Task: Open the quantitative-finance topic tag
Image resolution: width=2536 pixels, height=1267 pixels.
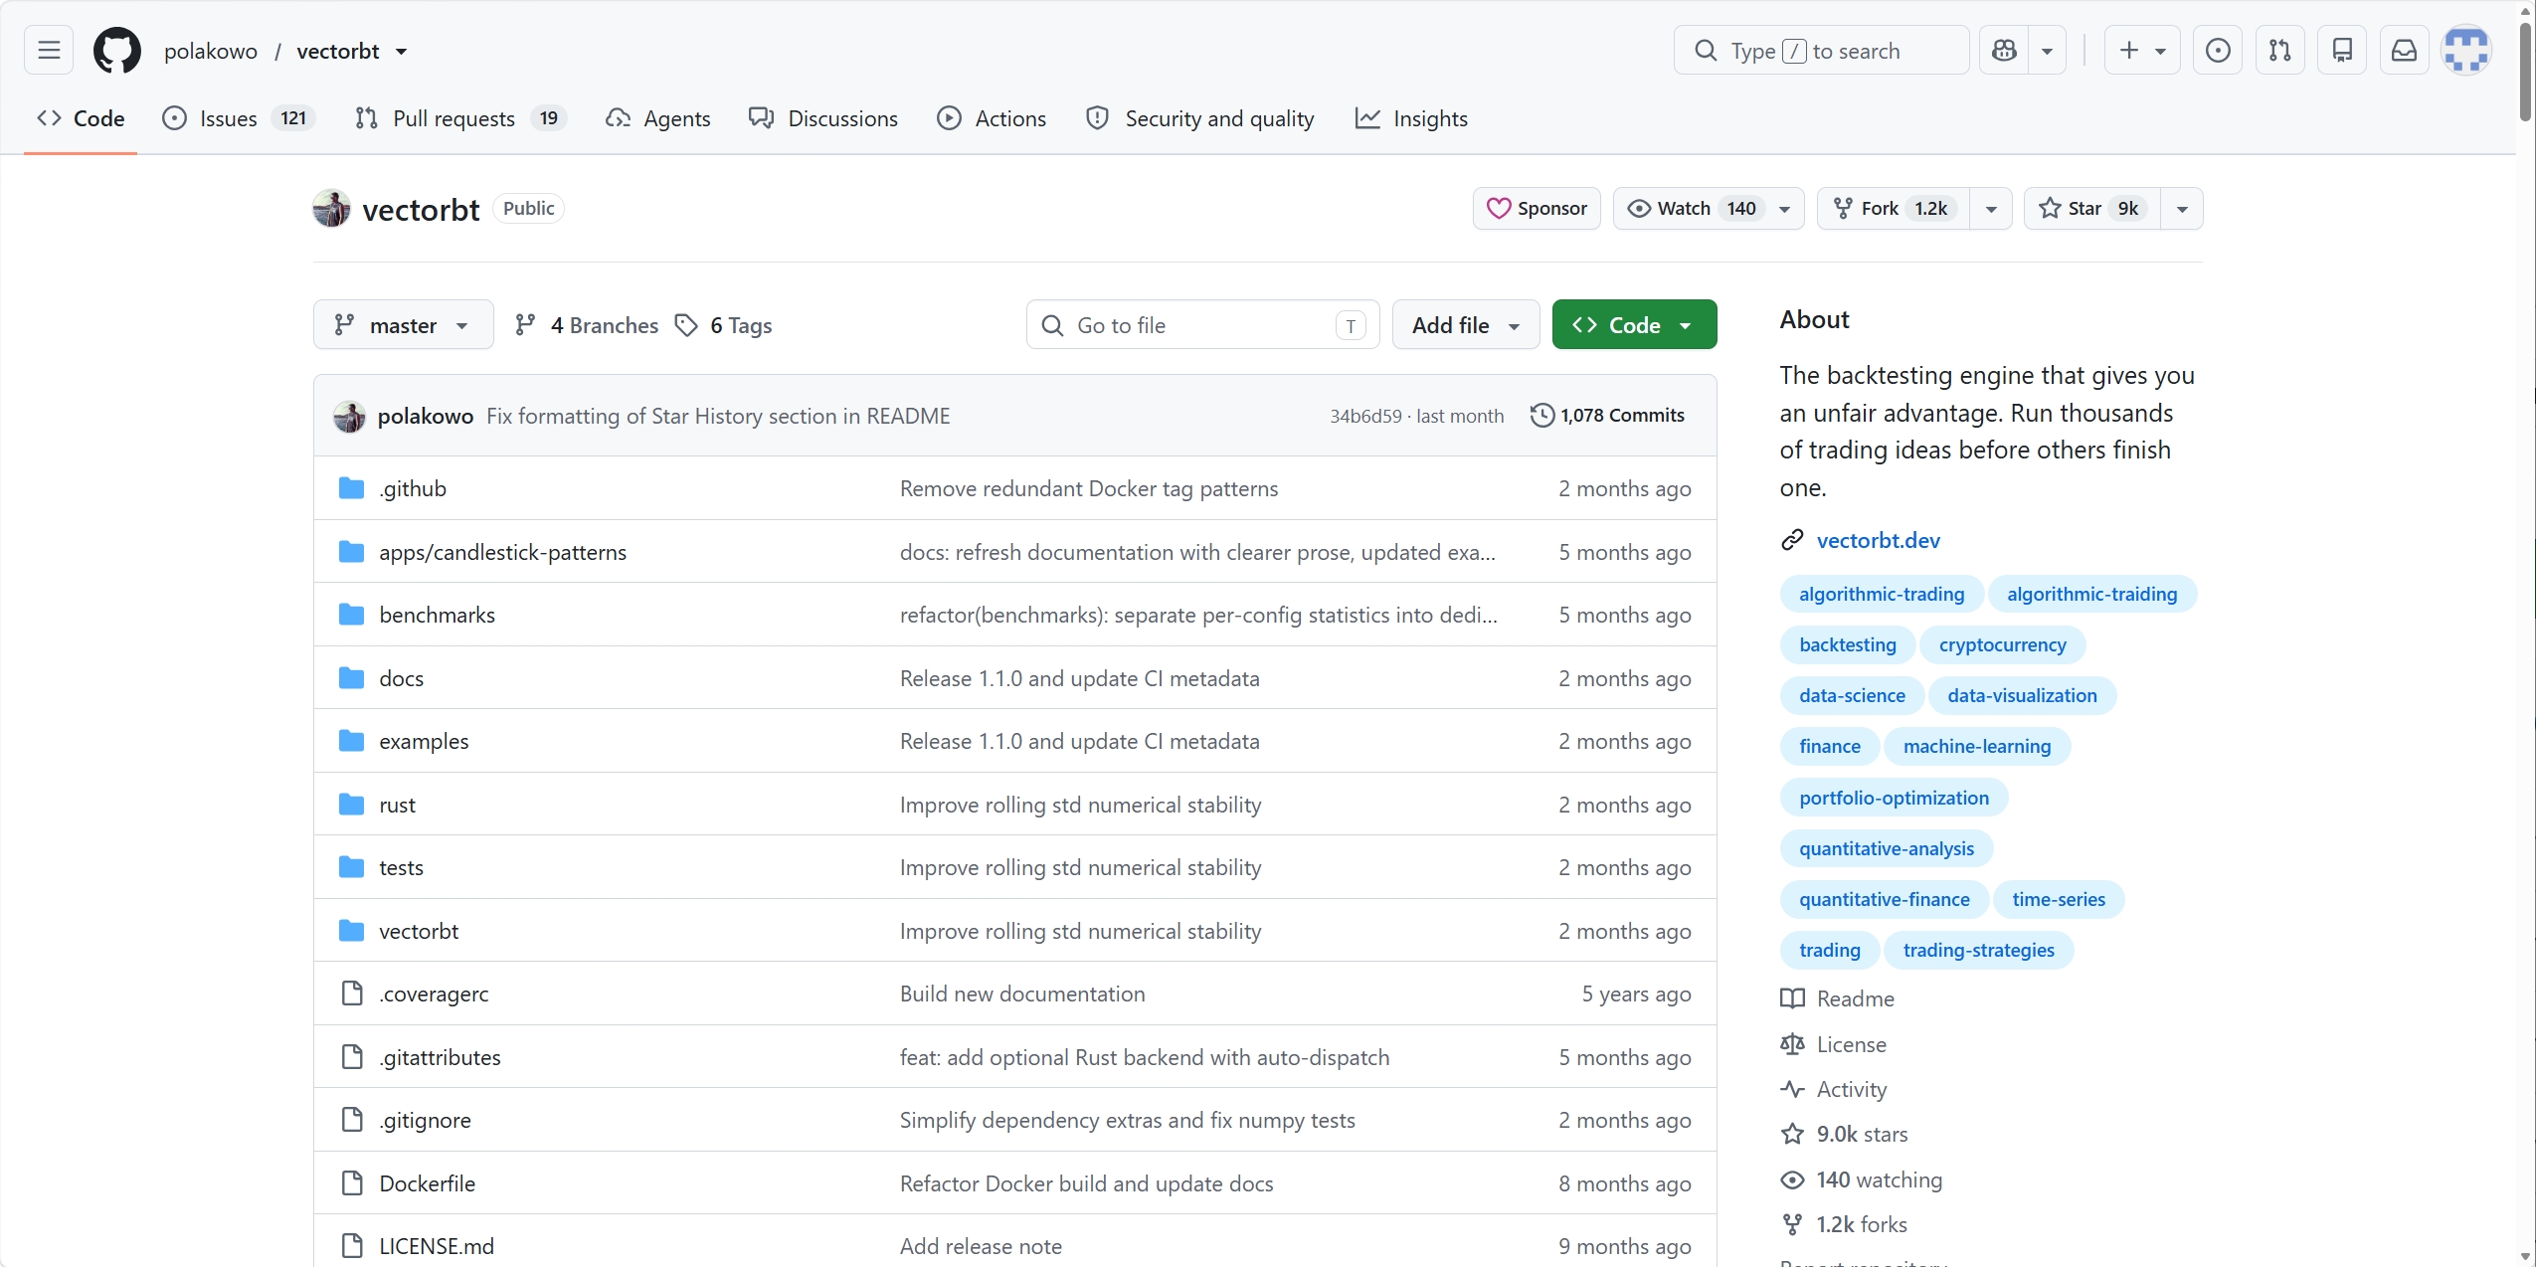Action: pos(1884,899)
